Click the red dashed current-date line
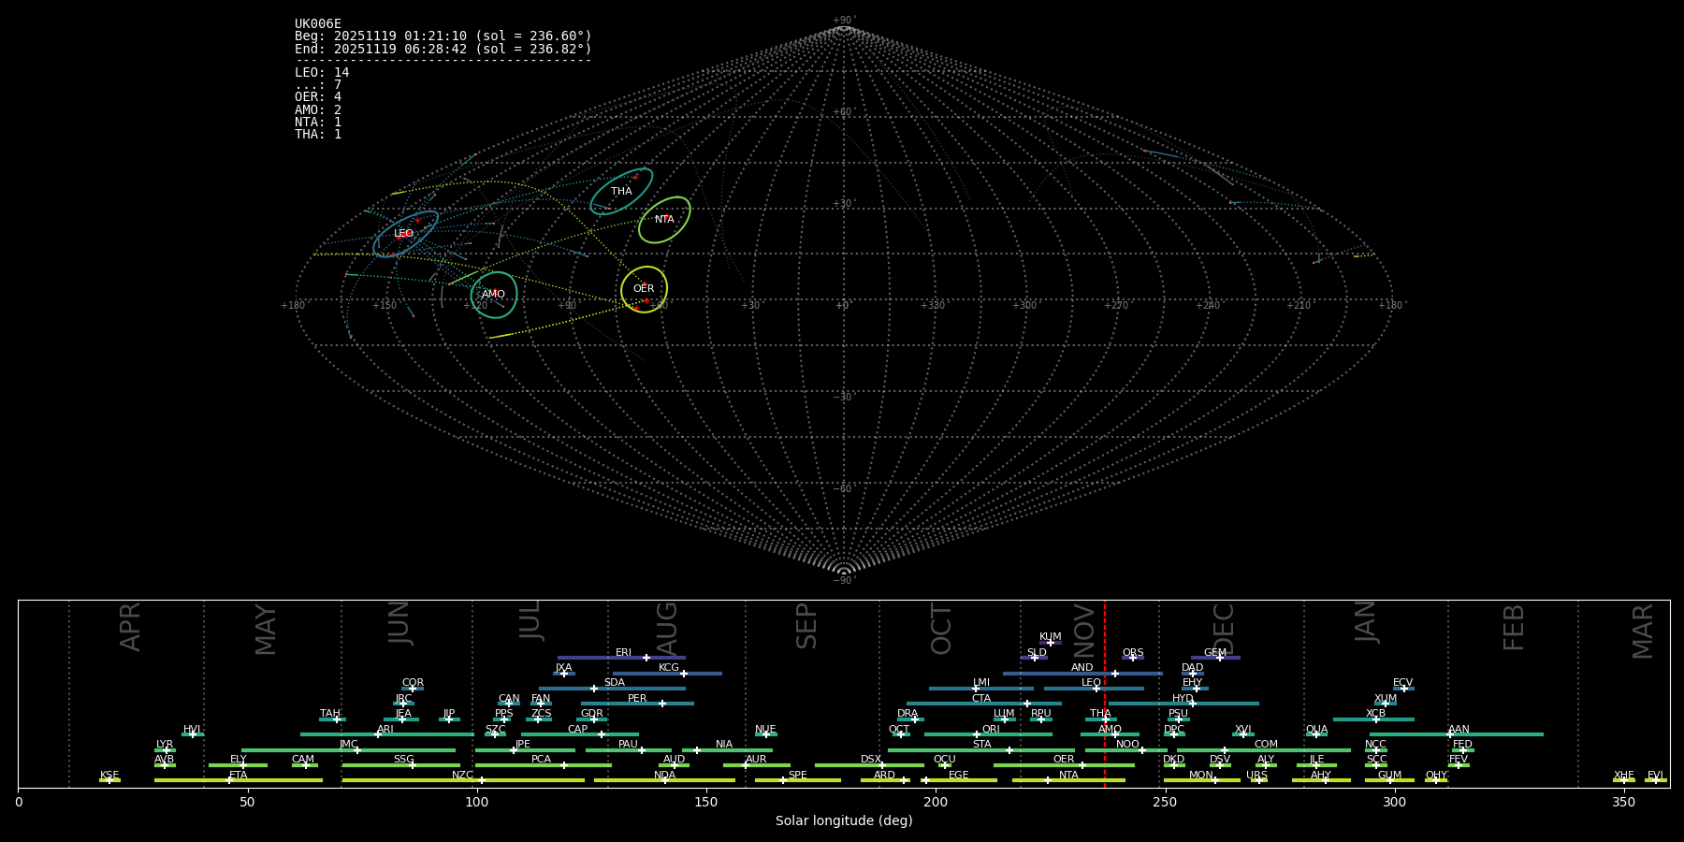The image size is (1684, 842). 1105,692
